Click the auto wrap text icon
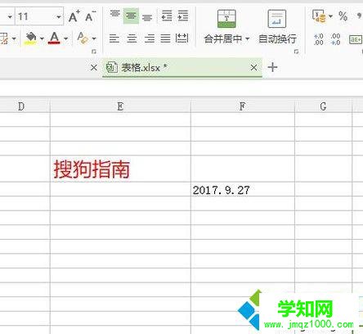 (x=277, y=19)
